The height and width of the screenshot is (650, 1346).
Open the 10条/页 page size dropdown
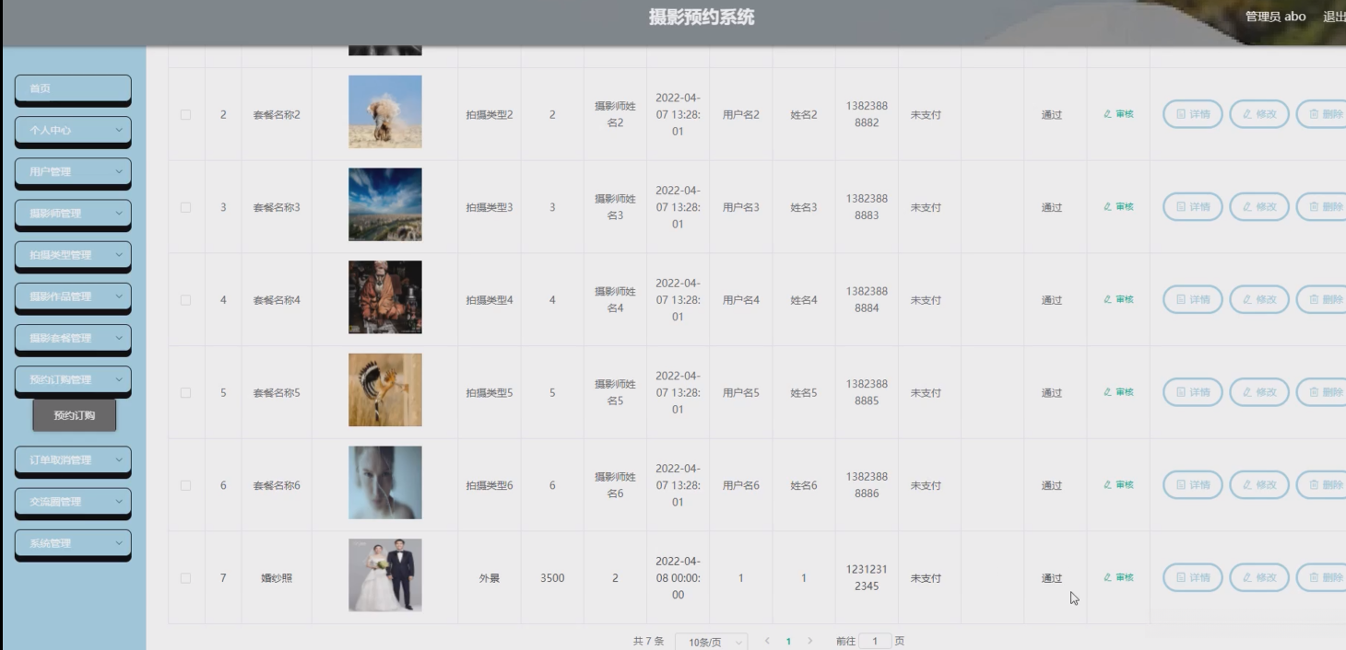711,642
